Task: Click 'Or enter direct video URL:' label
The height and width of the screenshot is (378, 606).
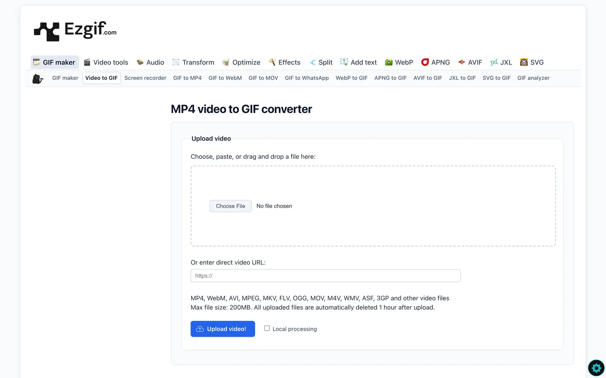Action: pos(228,262)
